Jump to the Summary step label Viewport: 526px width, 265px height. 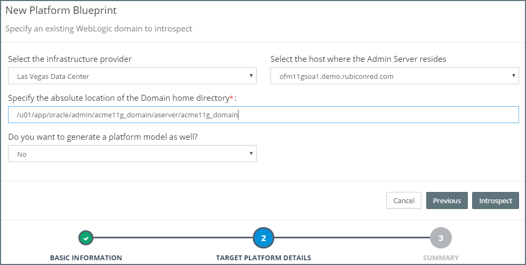[441, 258]
